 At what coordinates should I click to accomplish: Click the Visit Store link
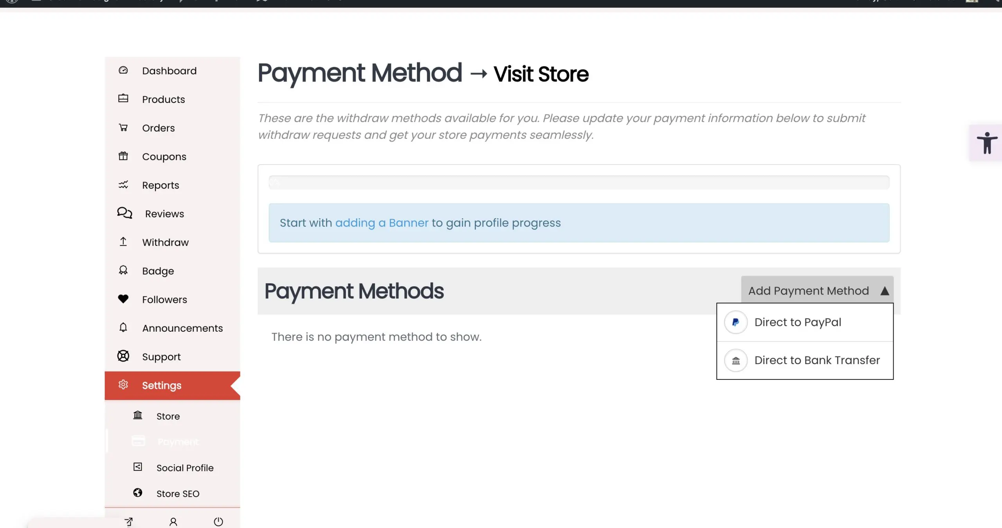[x=541, y=74]
